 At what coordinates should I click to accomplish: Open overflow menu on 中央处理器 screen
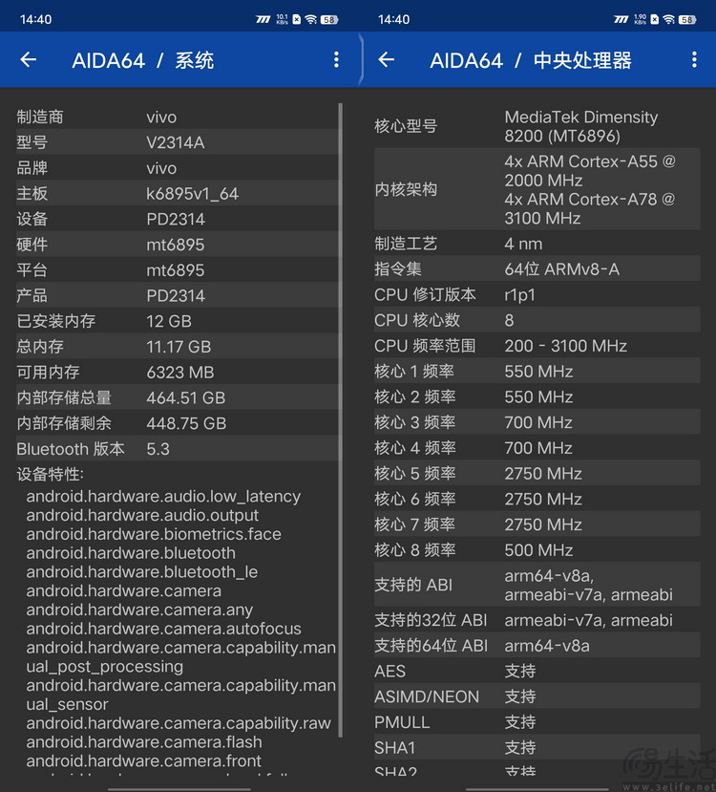(x=694, y=59)
